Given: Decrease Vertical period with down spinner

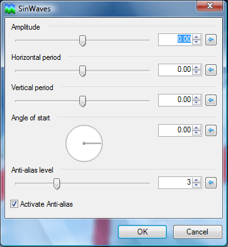Looking at the screenshot, I should point(197,102).
